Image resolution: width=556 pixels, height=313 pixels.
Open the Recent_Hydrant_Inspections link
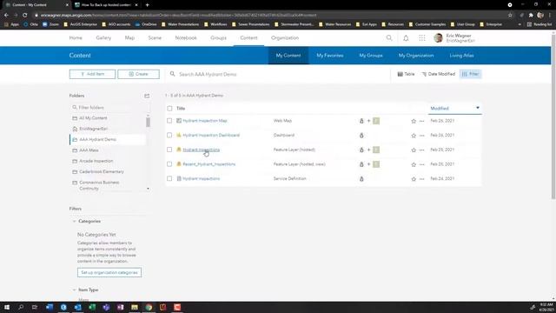(x=208, y=164)
